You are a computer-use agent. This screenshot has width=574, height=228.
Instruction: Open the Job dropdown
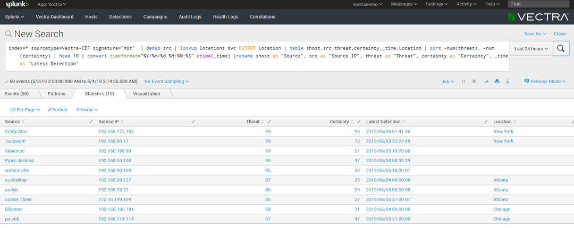click(x=448, y=82)
